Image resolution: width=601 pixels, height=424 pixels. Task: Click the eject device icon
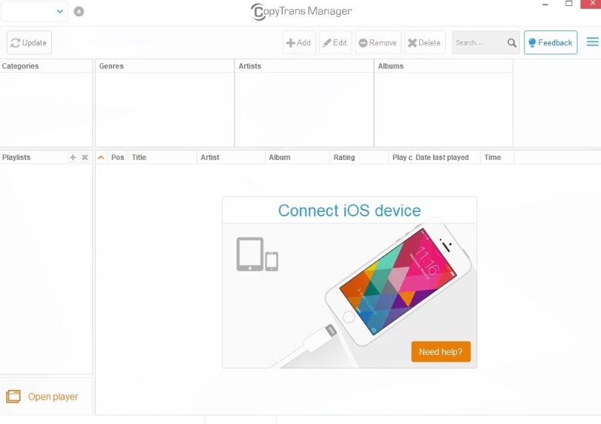[x=79, y=11]
